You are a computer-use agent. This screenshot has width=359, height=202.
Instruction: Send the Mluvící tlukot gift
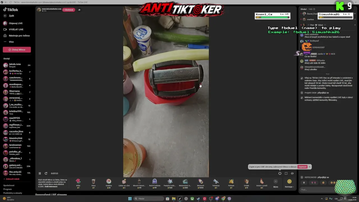pyautogui.click(x=139, y=183)
